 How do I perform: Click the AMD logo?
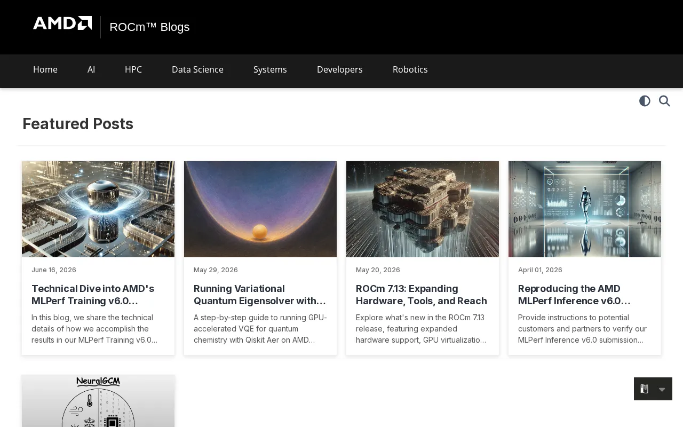62,23
